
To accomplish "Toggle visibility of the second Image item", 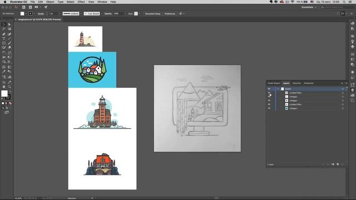I will point(269,101).
